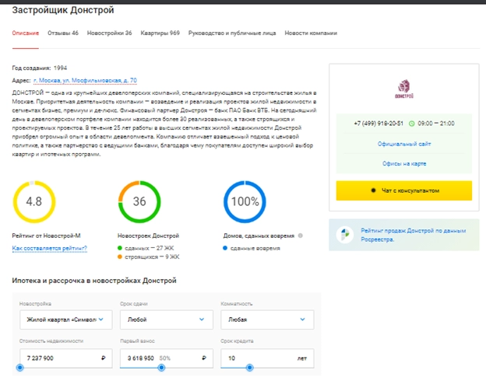Expand the Новостройка dropdown
The width and height of the screenshot is (486, 377).
[66, 319]
